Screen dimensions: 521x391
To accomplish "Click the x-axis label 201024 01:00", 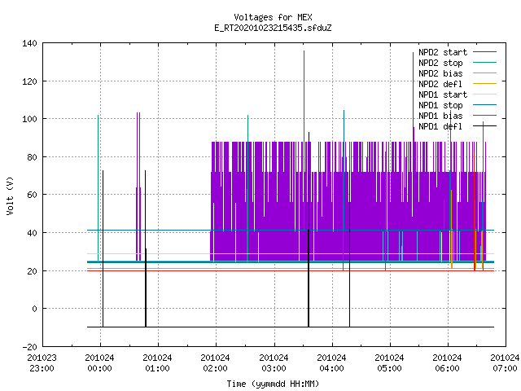I will [x=157, y=363].
